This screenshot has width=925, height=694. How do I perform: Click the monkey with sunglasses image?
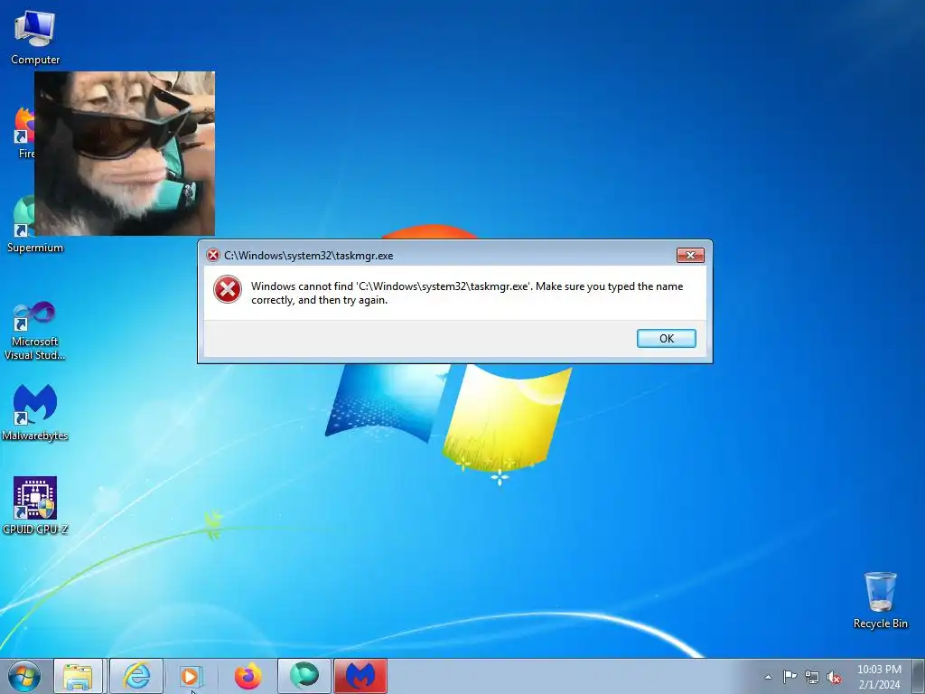coord(125,154)
